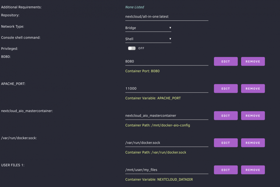Click the /var/run/docker.sock: label
The width and height of the screenshot is (280, 187).
click(x=19, y=138)
